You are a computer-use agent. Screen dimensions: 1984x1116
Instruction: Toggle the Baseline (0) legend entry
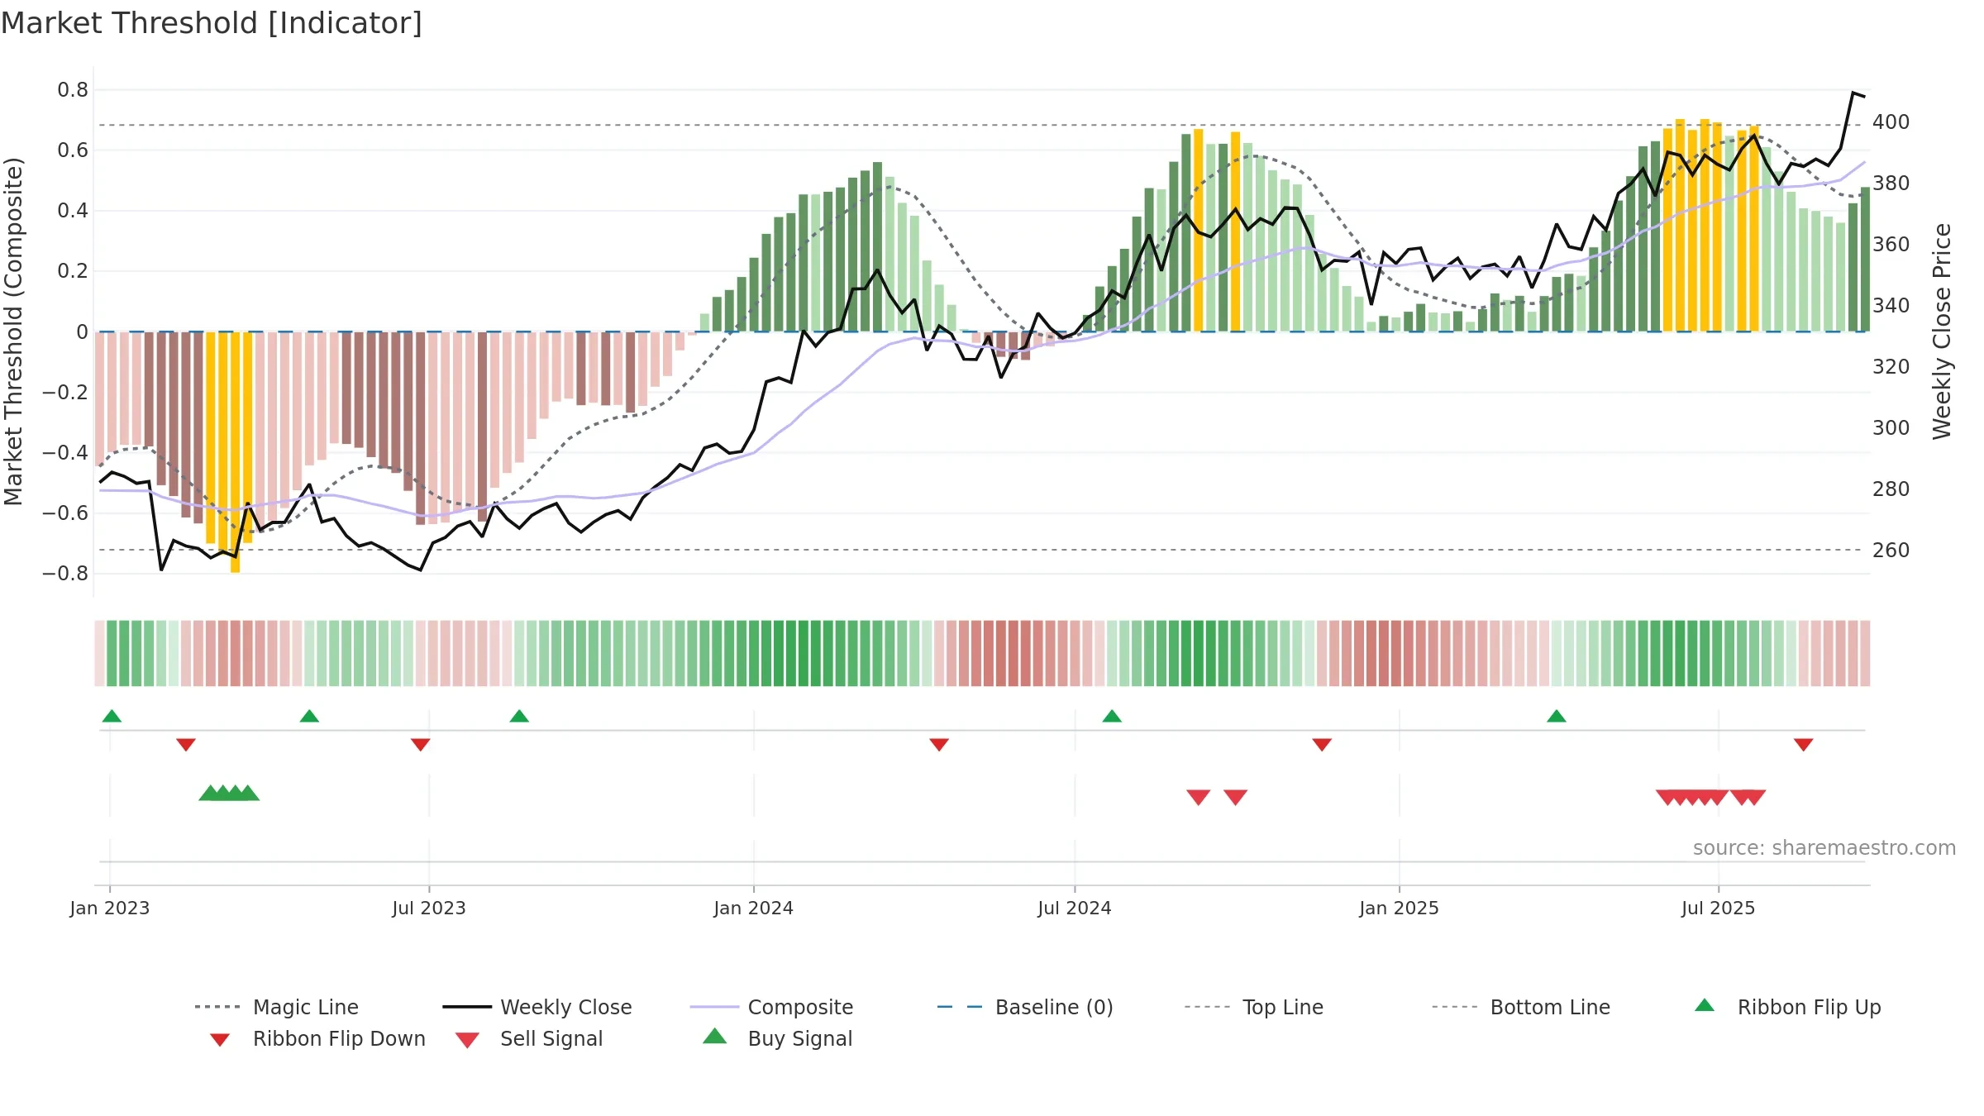[1025, 1007]
